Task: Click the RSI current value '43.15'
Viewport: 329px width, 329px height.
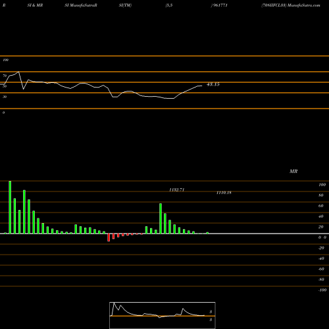Action: 213,84
